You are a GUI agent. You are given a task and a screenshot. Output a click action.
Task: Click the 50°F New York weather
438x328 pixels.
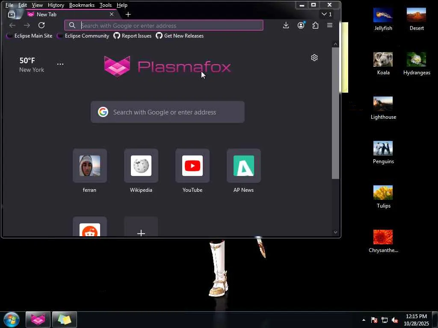32,65
